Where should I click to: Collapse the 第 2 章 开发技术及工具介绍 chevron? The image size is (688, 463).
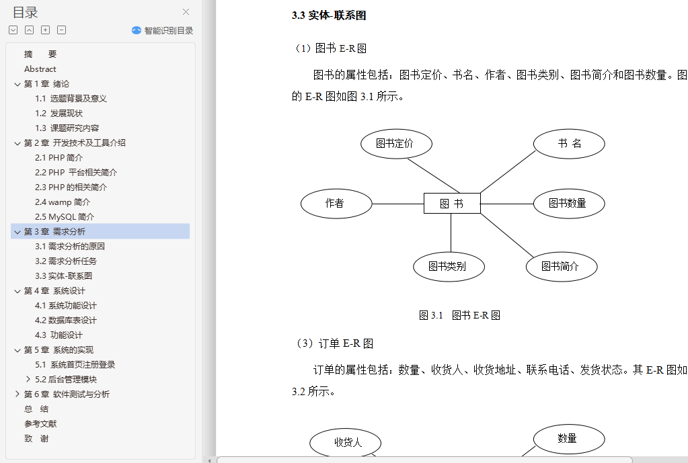(x=17, y=143)
